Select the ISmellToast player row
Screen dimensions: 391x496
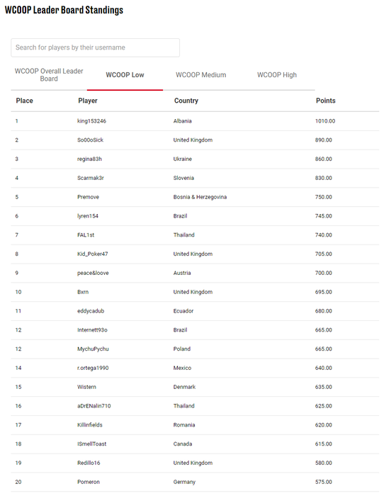coord(195,444)
